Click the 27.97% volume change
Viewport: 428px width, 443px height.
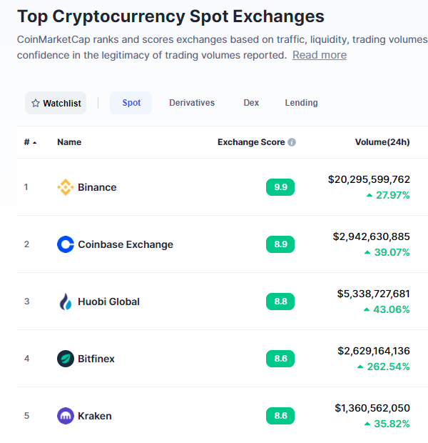393,195
